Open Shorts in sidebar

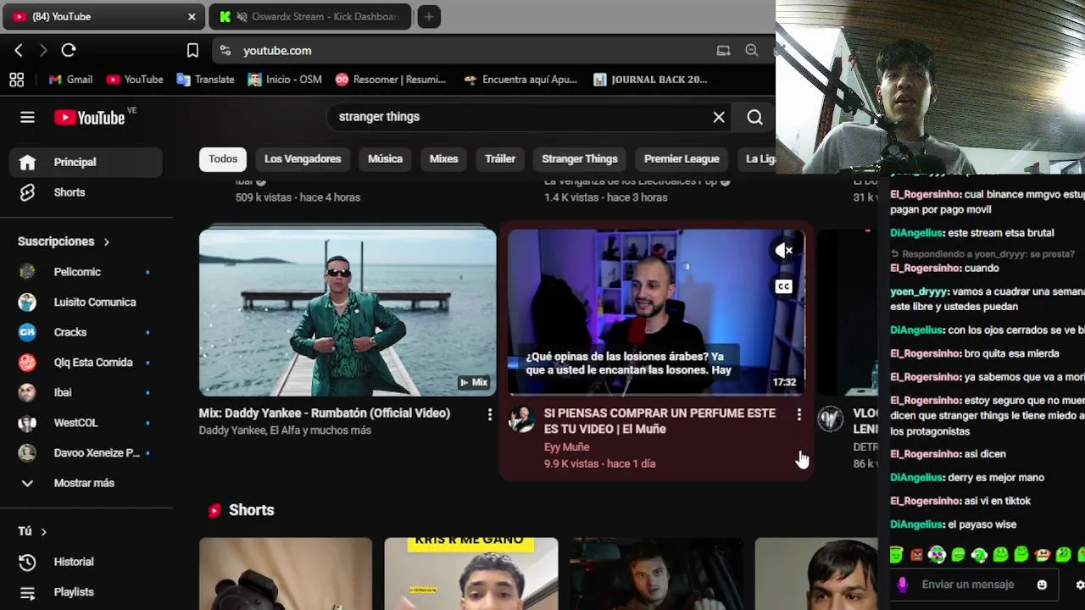86,192
